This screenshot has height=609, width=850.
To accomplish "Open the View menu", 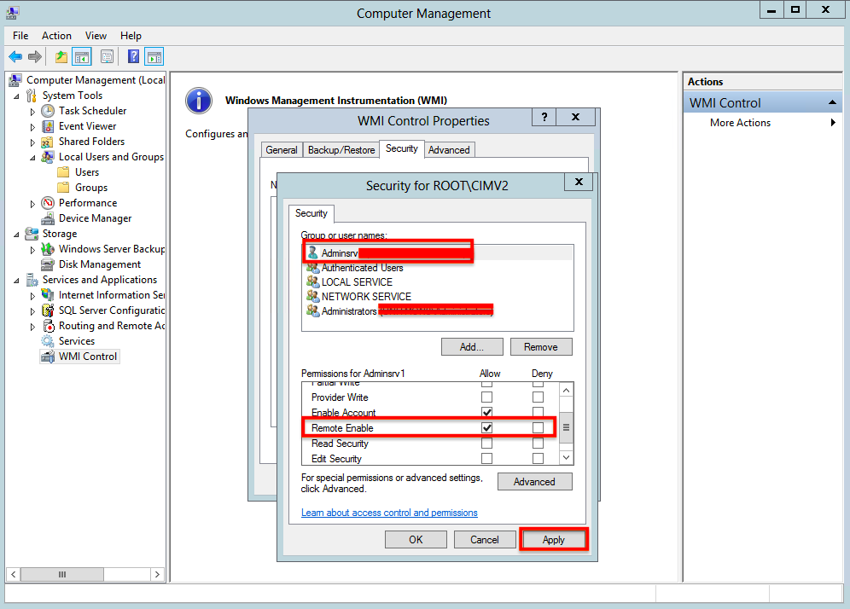I will pos(96,36).
